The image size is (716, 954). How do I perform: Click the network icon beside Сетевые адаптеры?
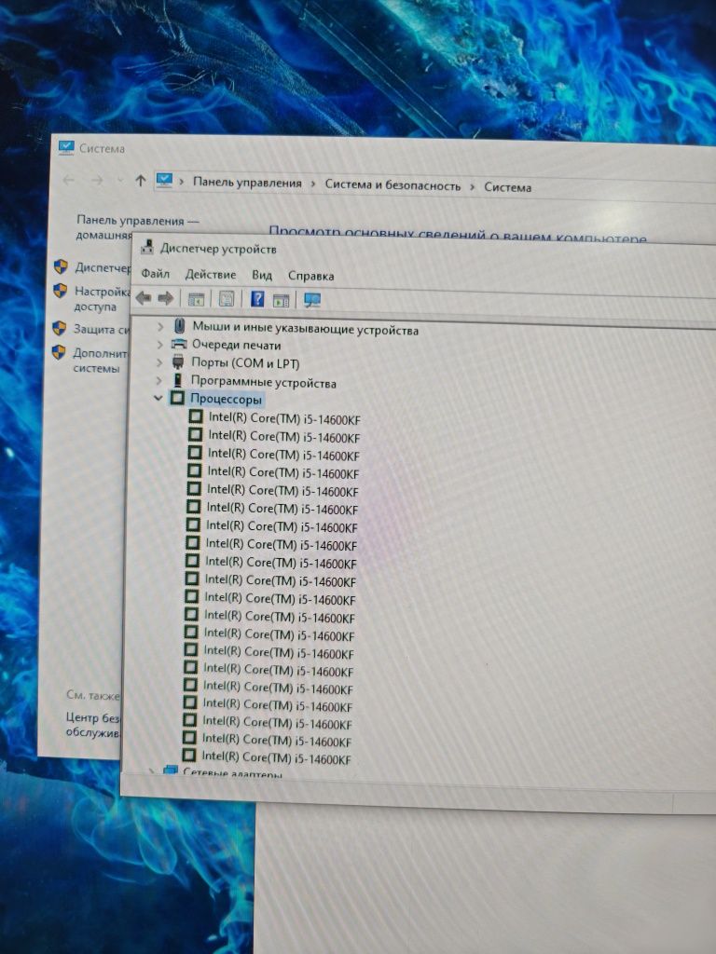click(171, 770)
